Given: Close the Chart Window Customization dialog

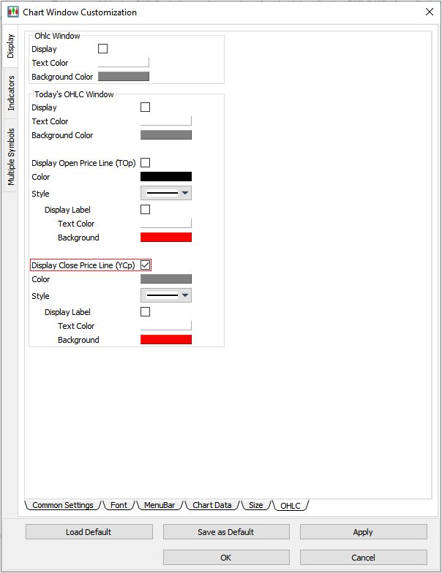Looking at the screenshot, I should point(429,12).
